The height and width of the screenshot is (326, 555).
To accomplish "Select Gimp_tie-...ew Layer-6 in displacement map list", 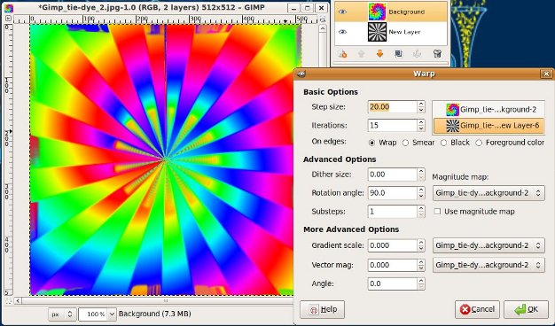I will coord(489,125).
